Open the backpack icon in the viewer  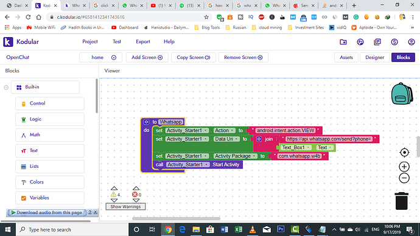402,94
